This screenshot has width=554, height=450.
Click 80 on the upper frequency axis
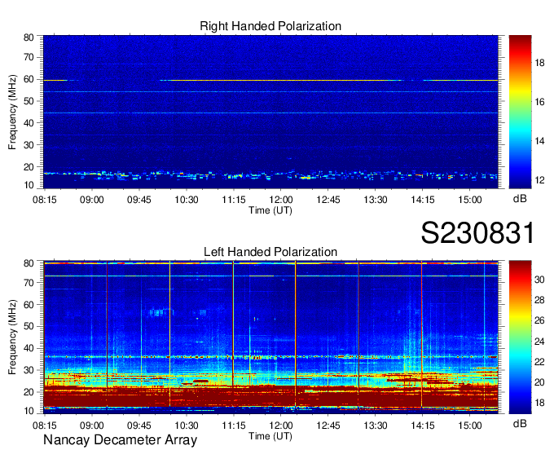pyautogui.click(x=29, y=37)
